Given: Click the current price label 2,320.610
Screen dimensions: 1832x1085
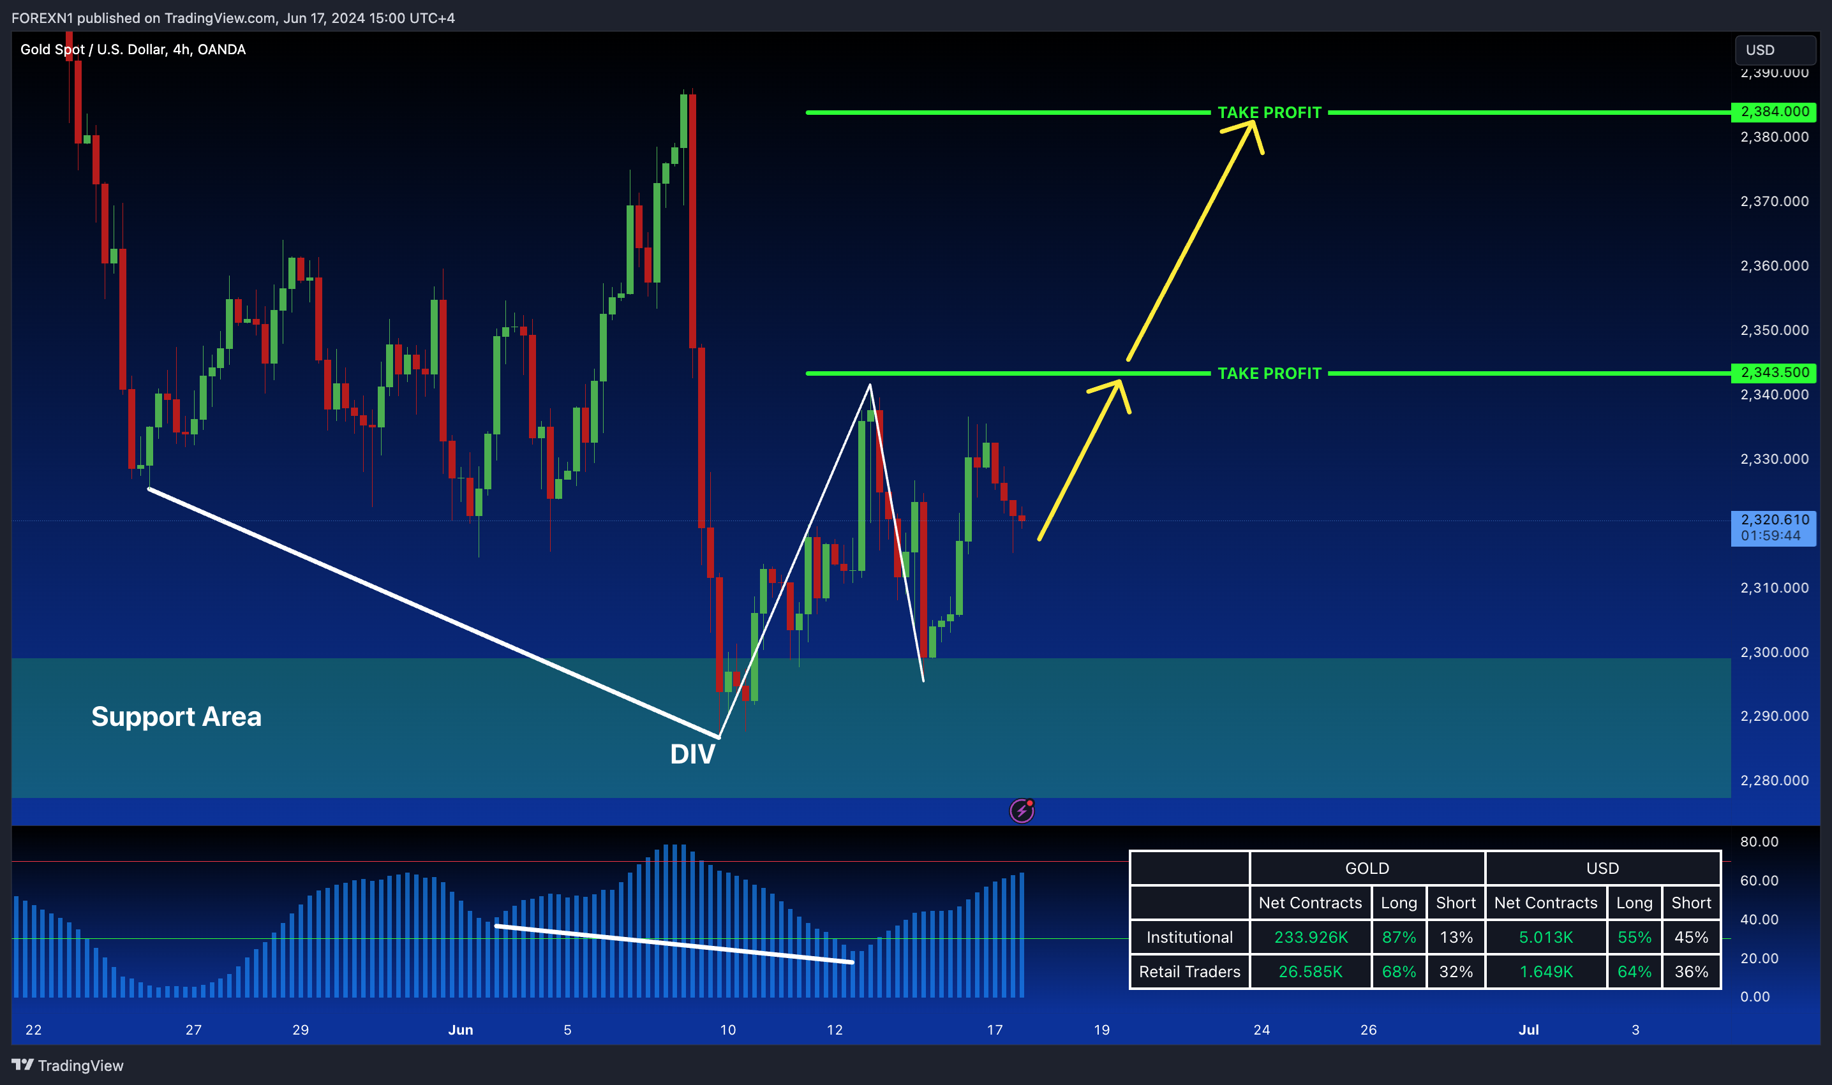Looking at the screenshot, I should point(1774,520).
